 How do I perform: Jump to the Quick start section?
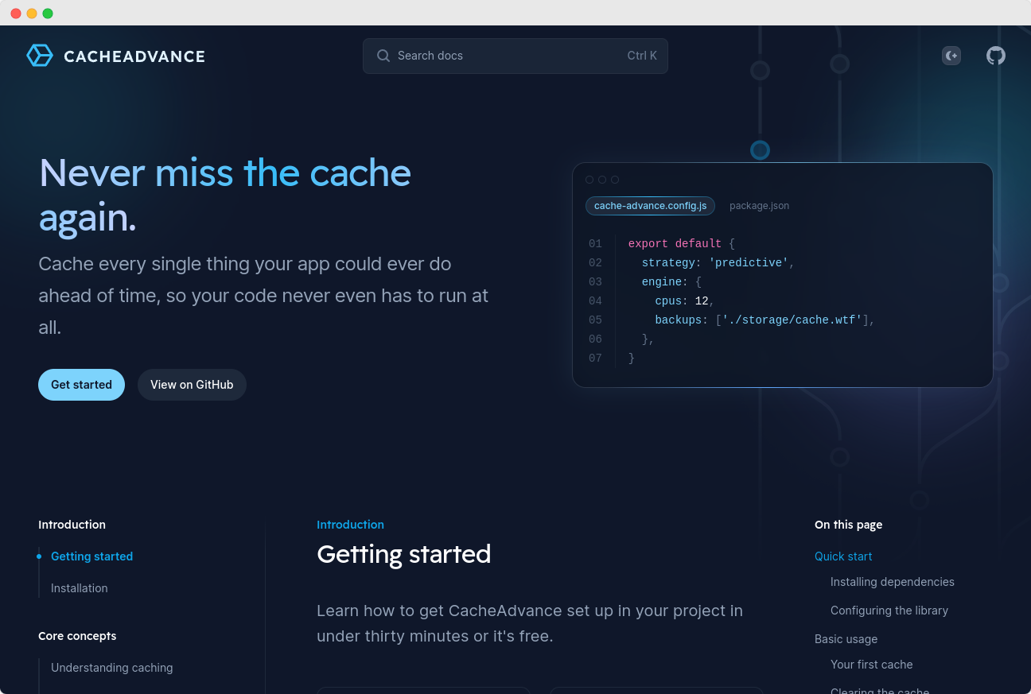pos(843,556)
